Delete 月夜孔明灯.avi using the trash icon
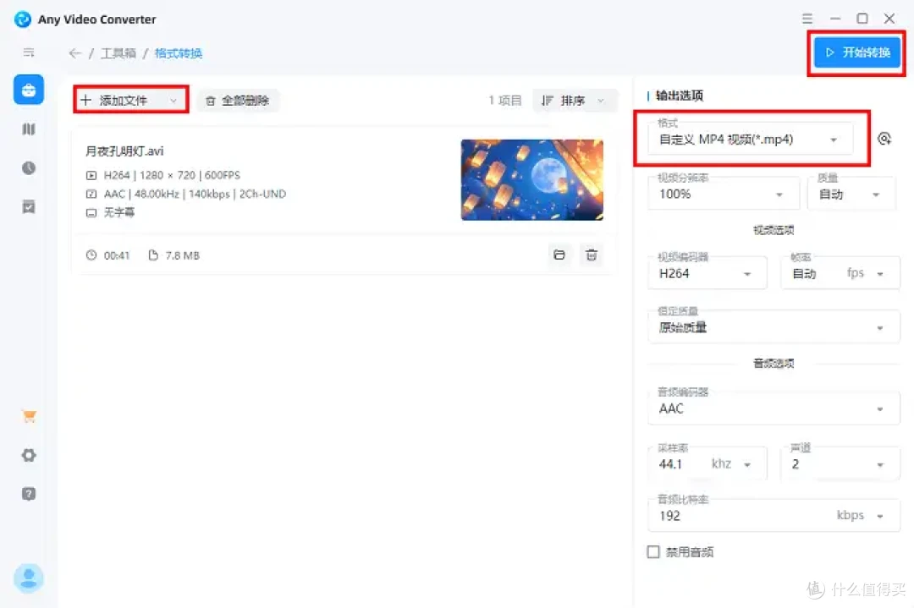Screen dimensions: 914x608 (x=591, y=255)
